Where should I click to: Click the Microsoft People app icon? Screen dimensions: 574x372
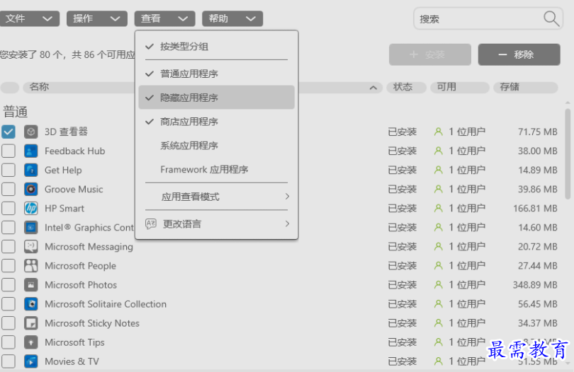click(x=30, y=266)
